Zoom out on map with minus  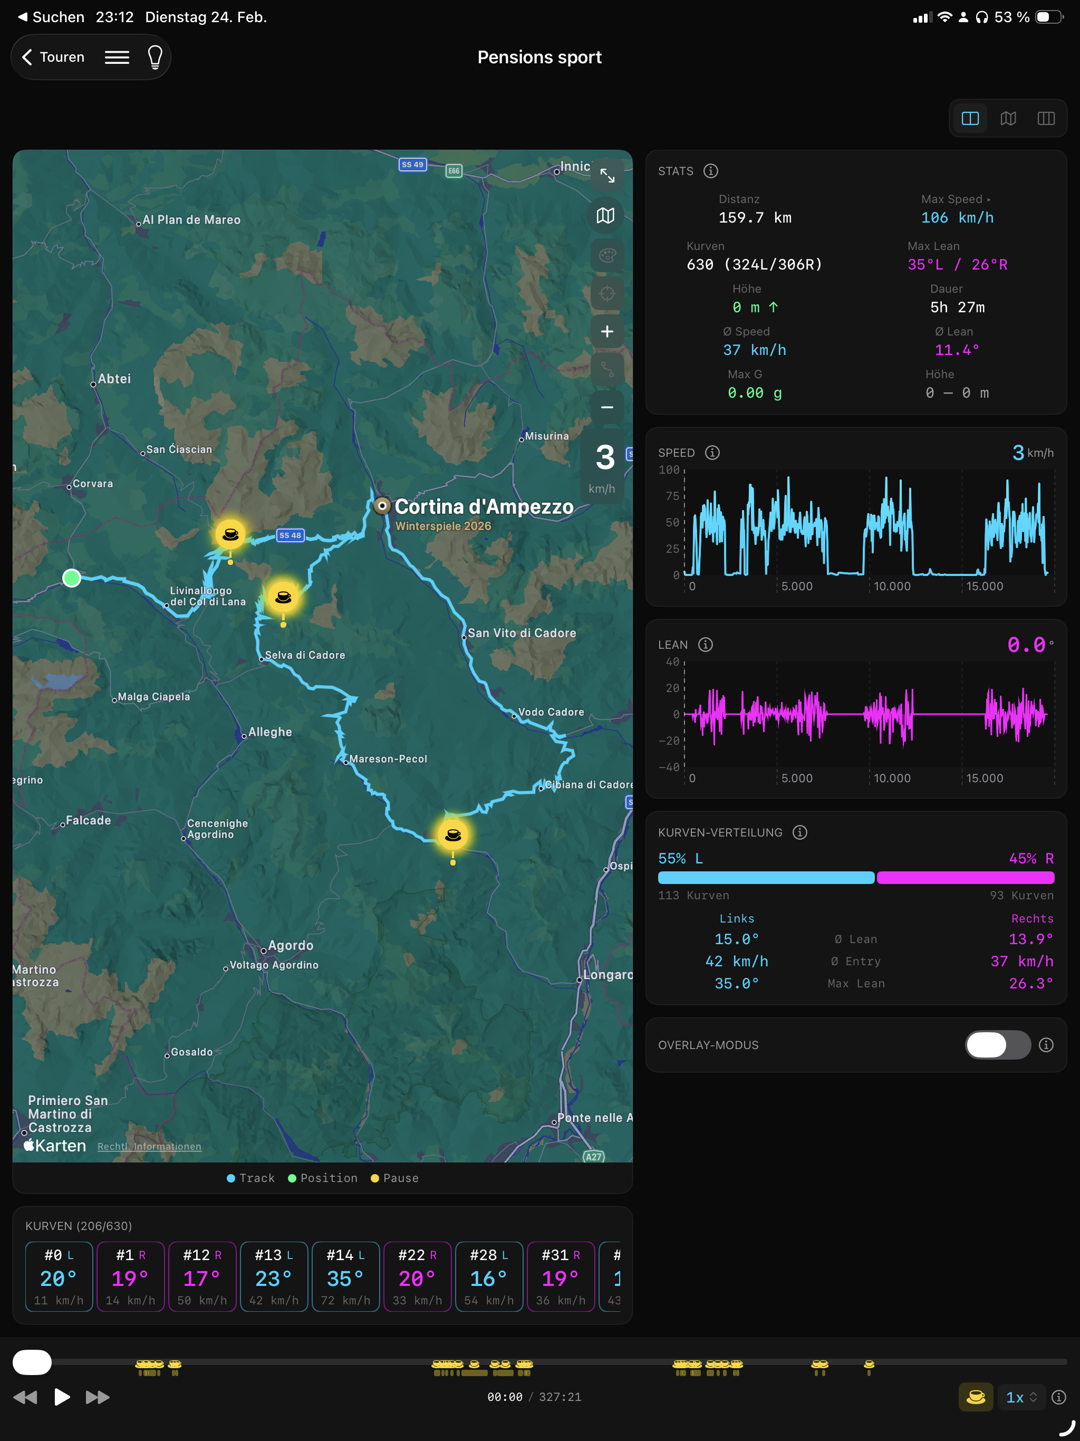[607, 408]
